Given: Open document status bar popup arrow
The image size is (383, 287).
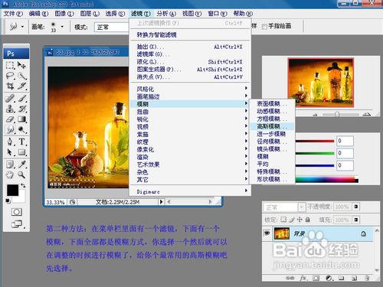Looking at the screenshot, I should pyautogui.click(x=162, y=202).
